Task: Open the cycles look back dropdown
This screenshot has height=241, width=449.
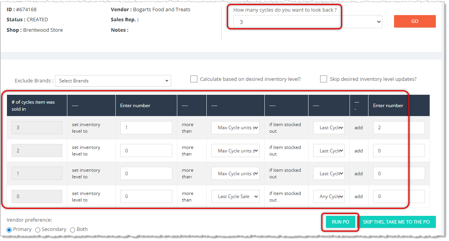Action: pyautogui.click(x=308, y=22)
